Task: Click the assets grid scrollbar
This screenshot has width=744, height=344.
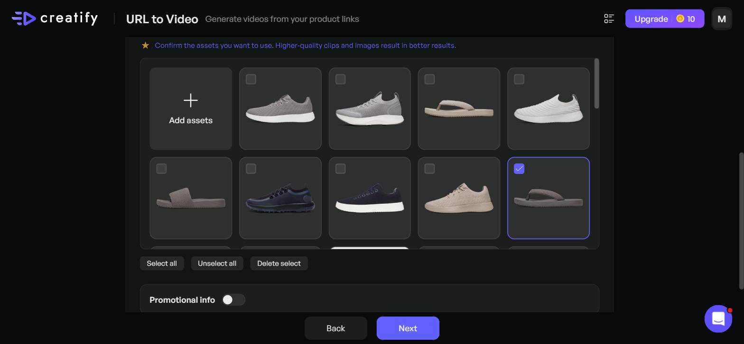Action: pyautogui.click(x=596, y=83)
